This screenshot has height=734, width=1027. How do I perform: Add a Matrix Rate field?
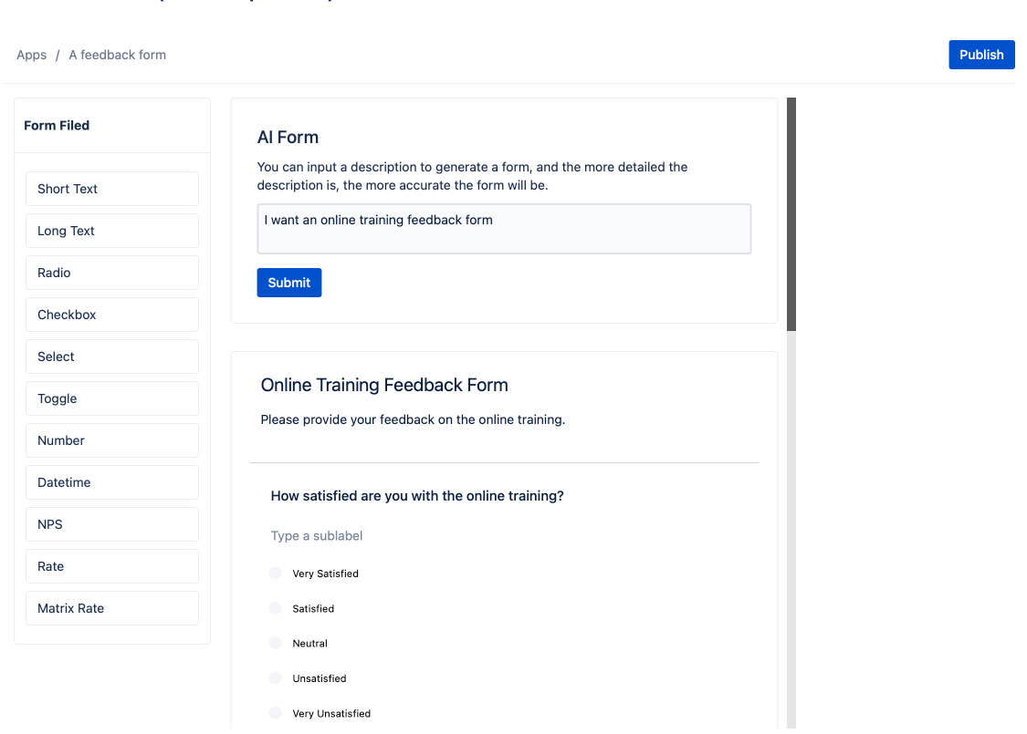[x=111, y=608]
